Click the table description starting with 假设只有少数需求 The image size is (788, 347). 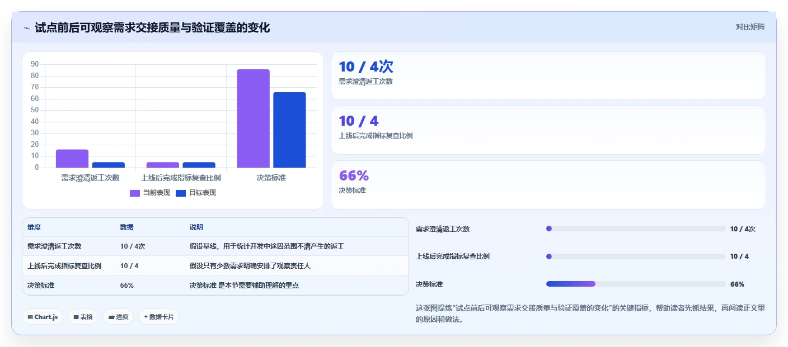pyautogui.click(x=250, y=266)
